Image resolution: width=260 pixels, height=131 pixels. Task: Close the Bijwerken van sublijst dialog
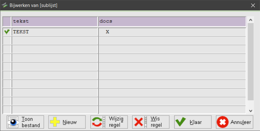(x=253, y=5)
